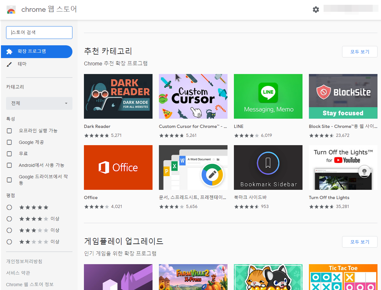Click the chrome 웹 스토어 header title
The height and width of the screenshot is (290, 381).
[49, 9]
